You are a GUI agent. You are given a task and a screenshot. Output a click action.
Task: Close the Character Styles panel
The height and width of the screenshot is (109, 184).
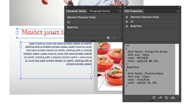pyautogui.click(x=67, y=8)
